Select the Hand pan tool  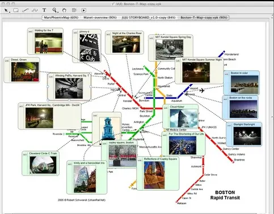[x=64, y=10]
